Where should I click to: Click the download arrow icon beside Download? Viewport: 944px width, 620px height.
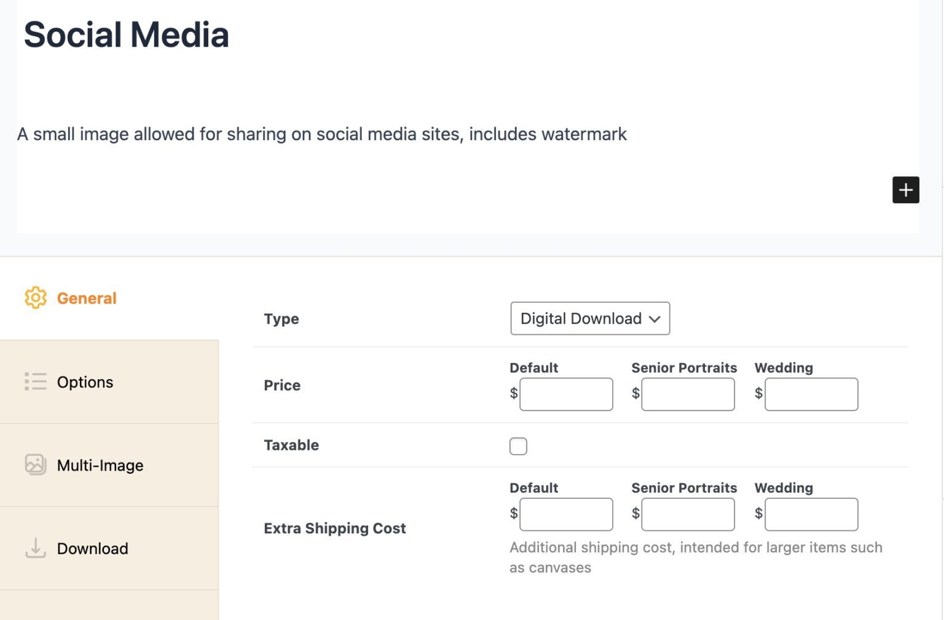coord(35,548)
